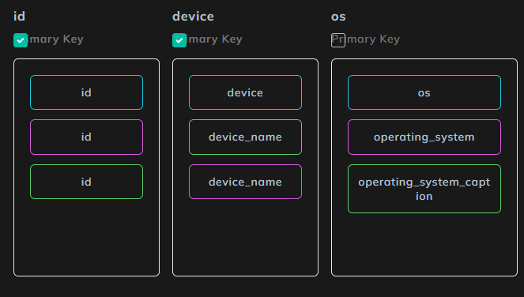Click the cyan os chip
This screenshot has height=297, width=524.
tap(424, 92)
